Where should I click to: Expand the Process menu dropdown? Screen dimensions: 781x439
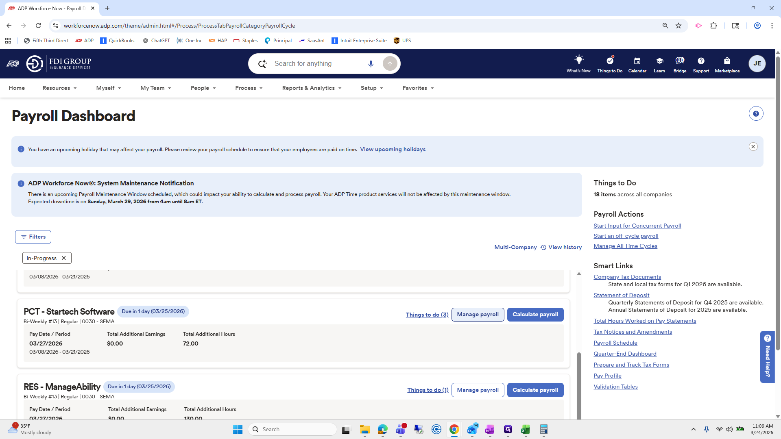tap(249, 88)
